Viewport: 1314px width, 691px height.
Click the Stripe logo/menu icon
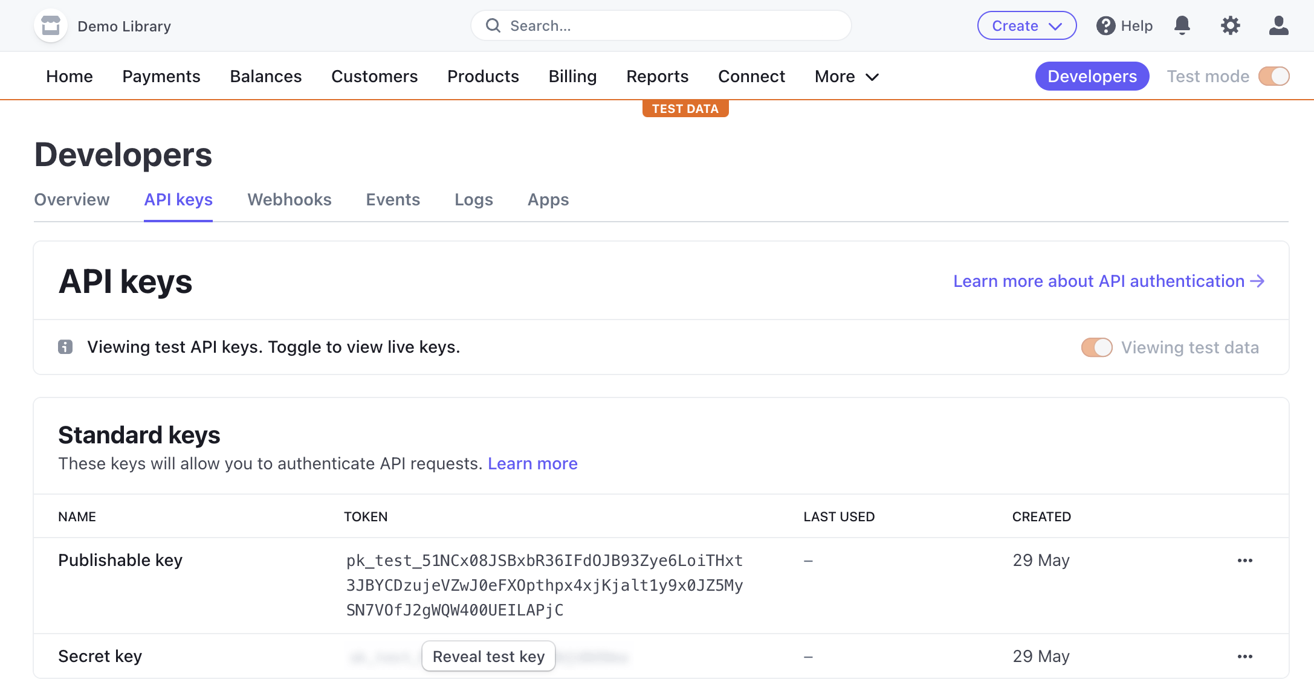(50, 25)
